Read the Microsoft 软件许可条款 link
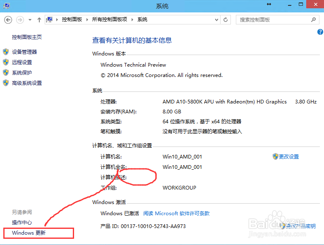The width and height of the screenshot is (324, 245). pos(176,214)
